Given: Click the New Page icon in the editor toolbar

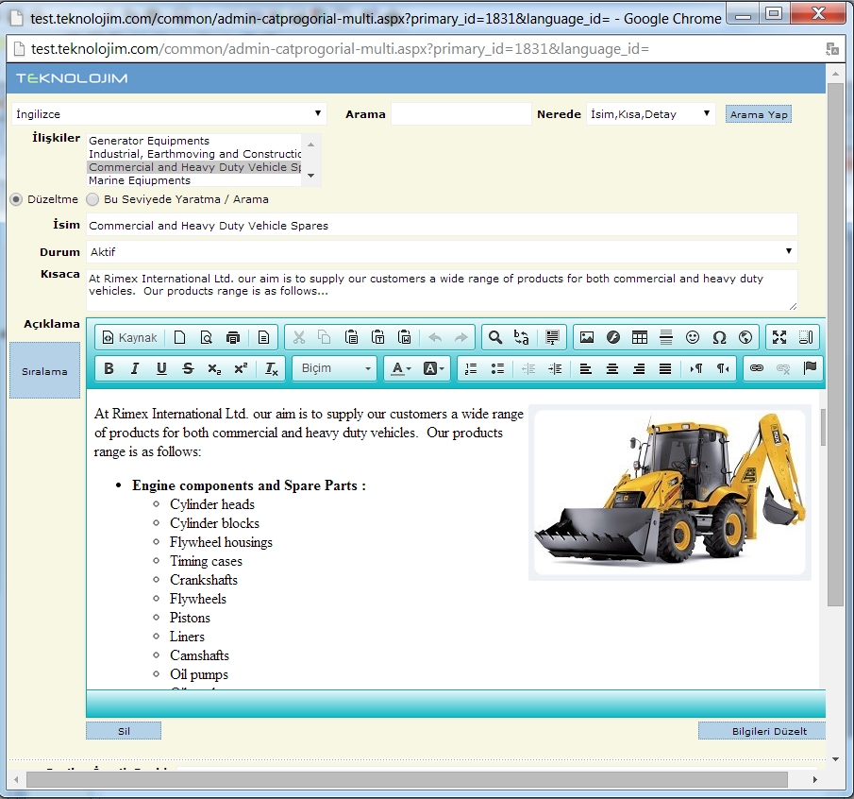Looking at the screenshot, I should 179,337.
